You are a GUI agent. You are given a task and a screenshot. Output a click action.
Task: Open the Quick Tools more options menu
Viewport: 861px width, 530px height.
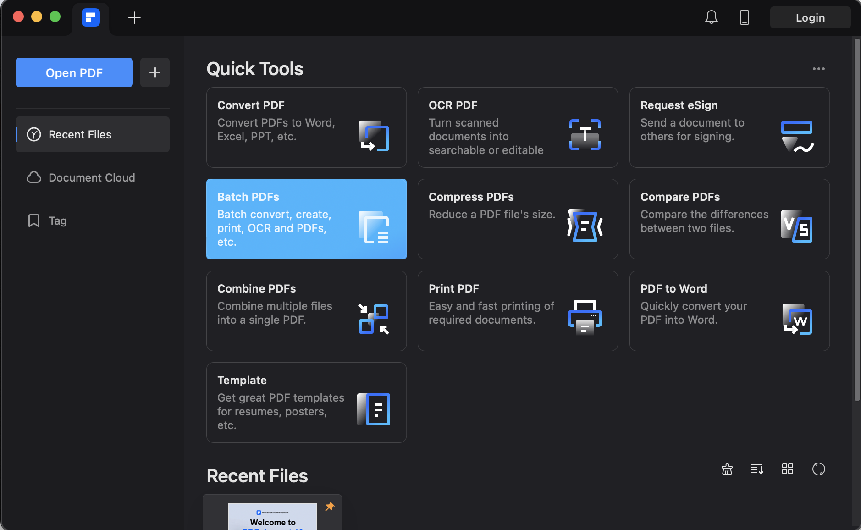(819, 68)
